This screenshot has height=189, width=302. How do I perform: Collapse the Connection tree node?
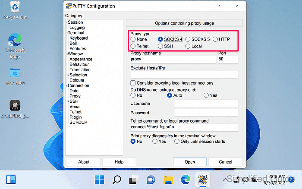tap(66, 85)
